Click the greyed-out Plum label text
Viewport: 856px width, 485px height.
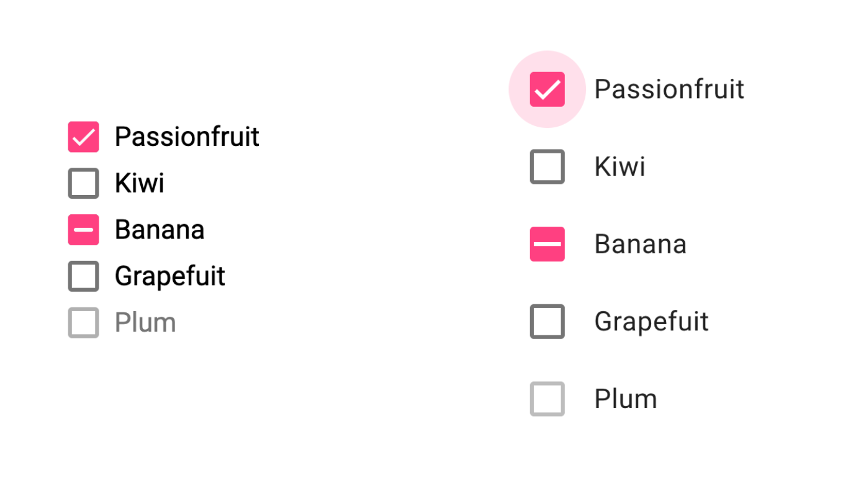click(145, 323)
